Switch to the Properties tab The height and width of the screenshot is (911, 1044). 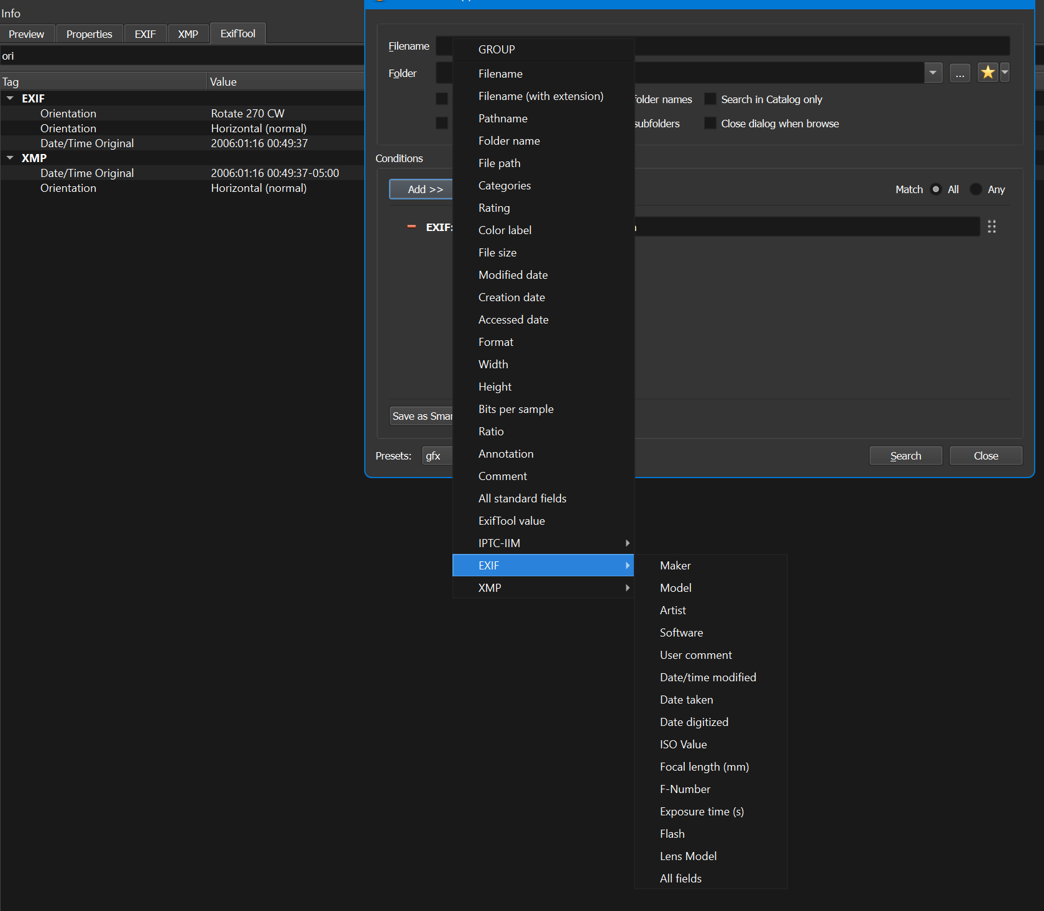89,34
